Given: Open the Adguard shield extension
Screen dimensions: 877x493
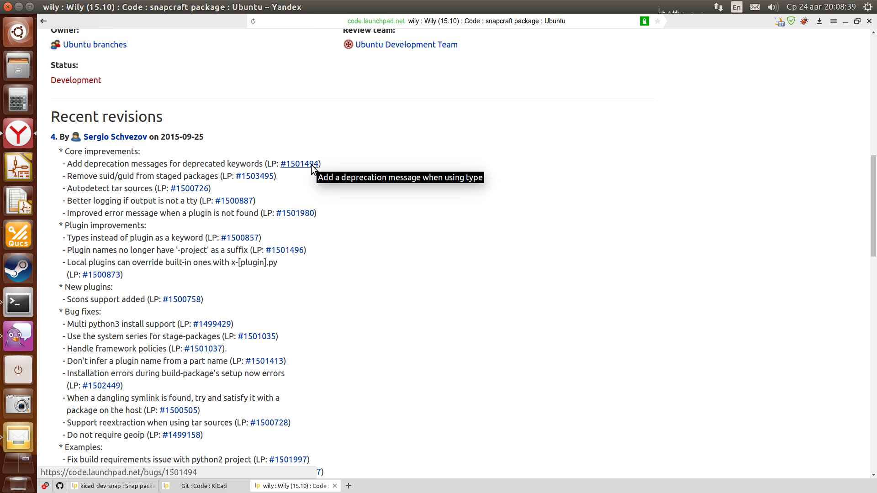Looking at the screenshot, I should click(791, 21).
